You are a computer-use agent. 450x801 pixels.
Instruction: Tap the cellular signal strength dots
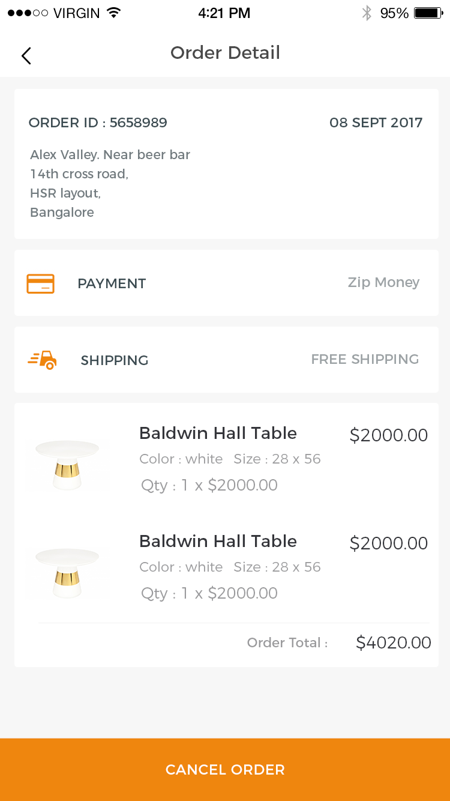click(28, 13)
